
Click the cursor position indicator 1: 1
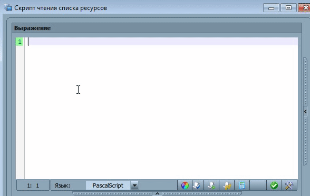pyautogui.click(x=33, y=185)
